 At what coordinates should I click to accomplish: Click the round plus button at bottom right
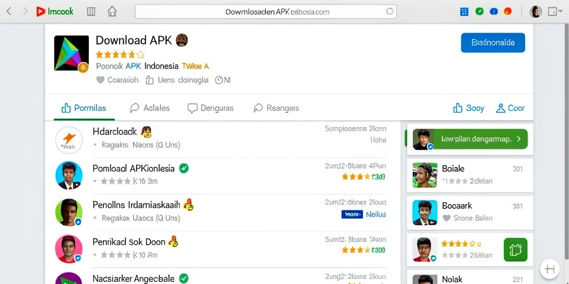550,269
